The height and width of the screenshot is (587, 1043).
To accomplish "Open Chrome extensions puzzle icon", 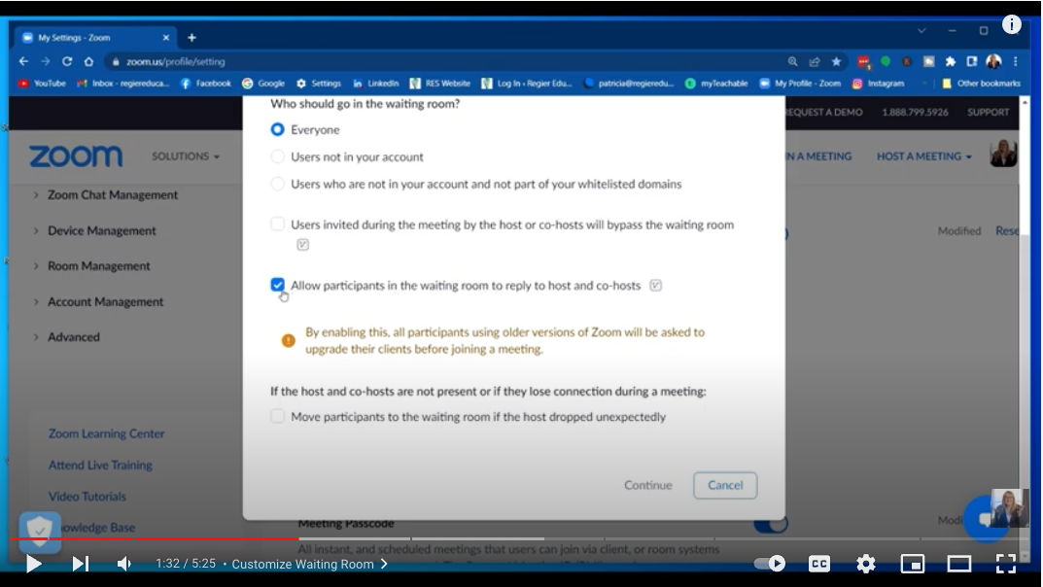I will (951, 61).
